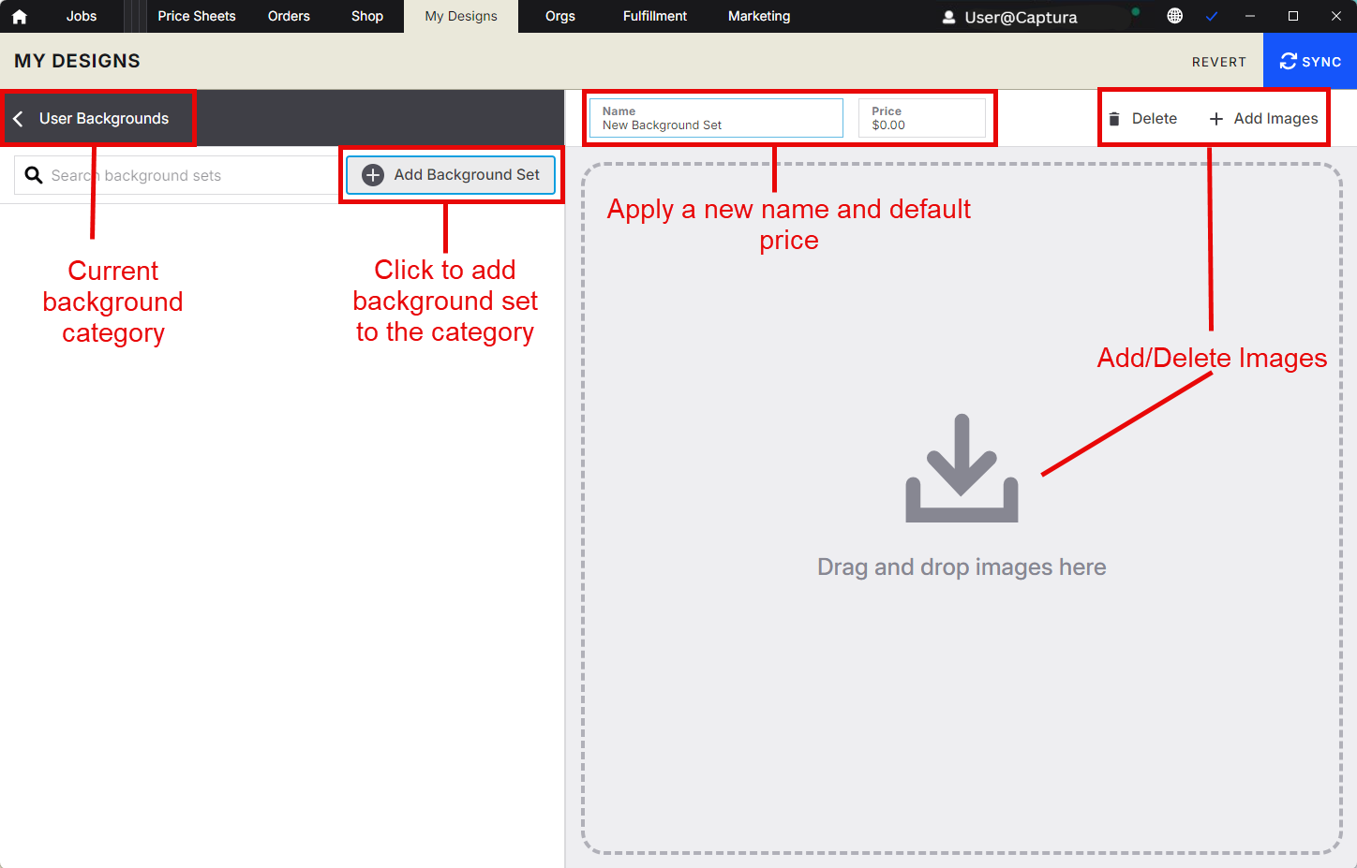Click the back chevron beside User Backgrounds
Viewport: 1357px width, 868px height.
click(18, 119)
